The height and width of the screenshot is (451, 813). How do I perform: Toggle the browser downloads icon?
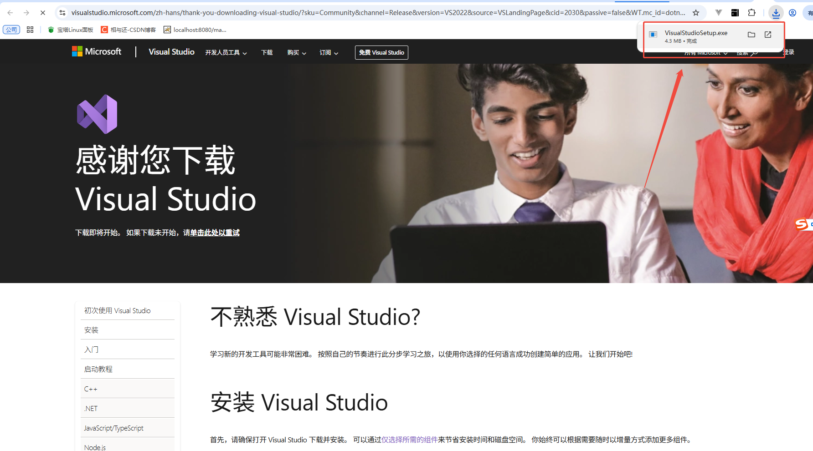776,13
